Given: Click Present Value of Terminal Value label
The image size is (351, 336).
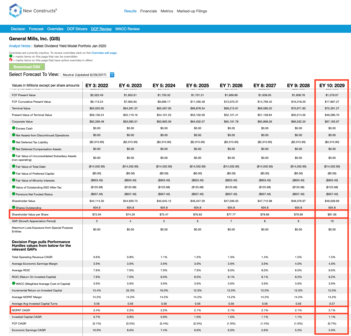Looking at the screenshot, I should (x=32, y=115).
